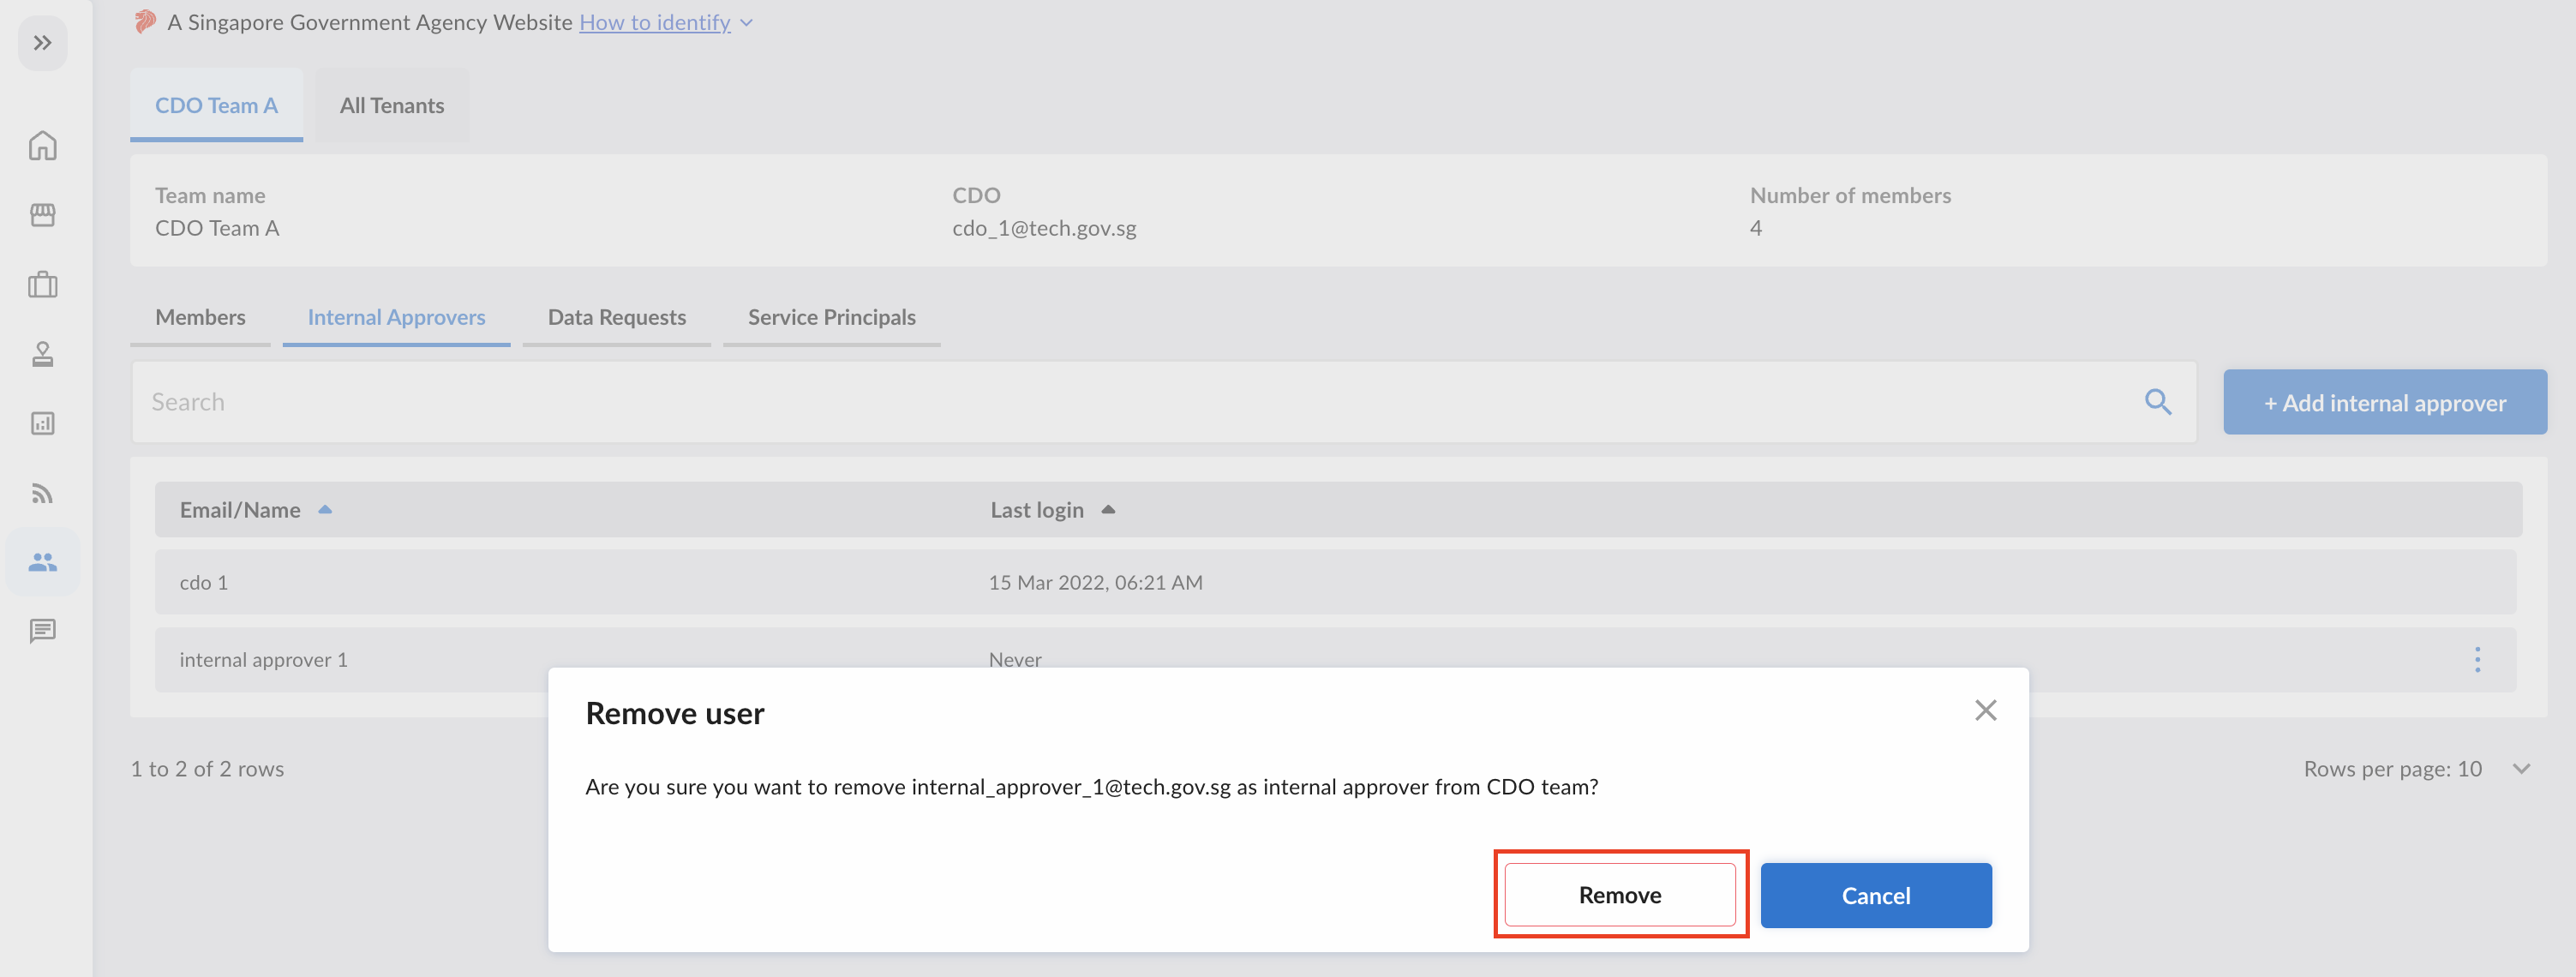Click the internal approver 1 row name
2576x977 pixels.
tap(264, 660)
